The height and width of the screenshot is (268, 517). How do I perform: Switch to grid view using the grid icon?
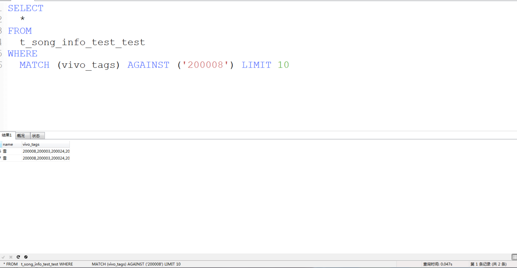point(514,257)
